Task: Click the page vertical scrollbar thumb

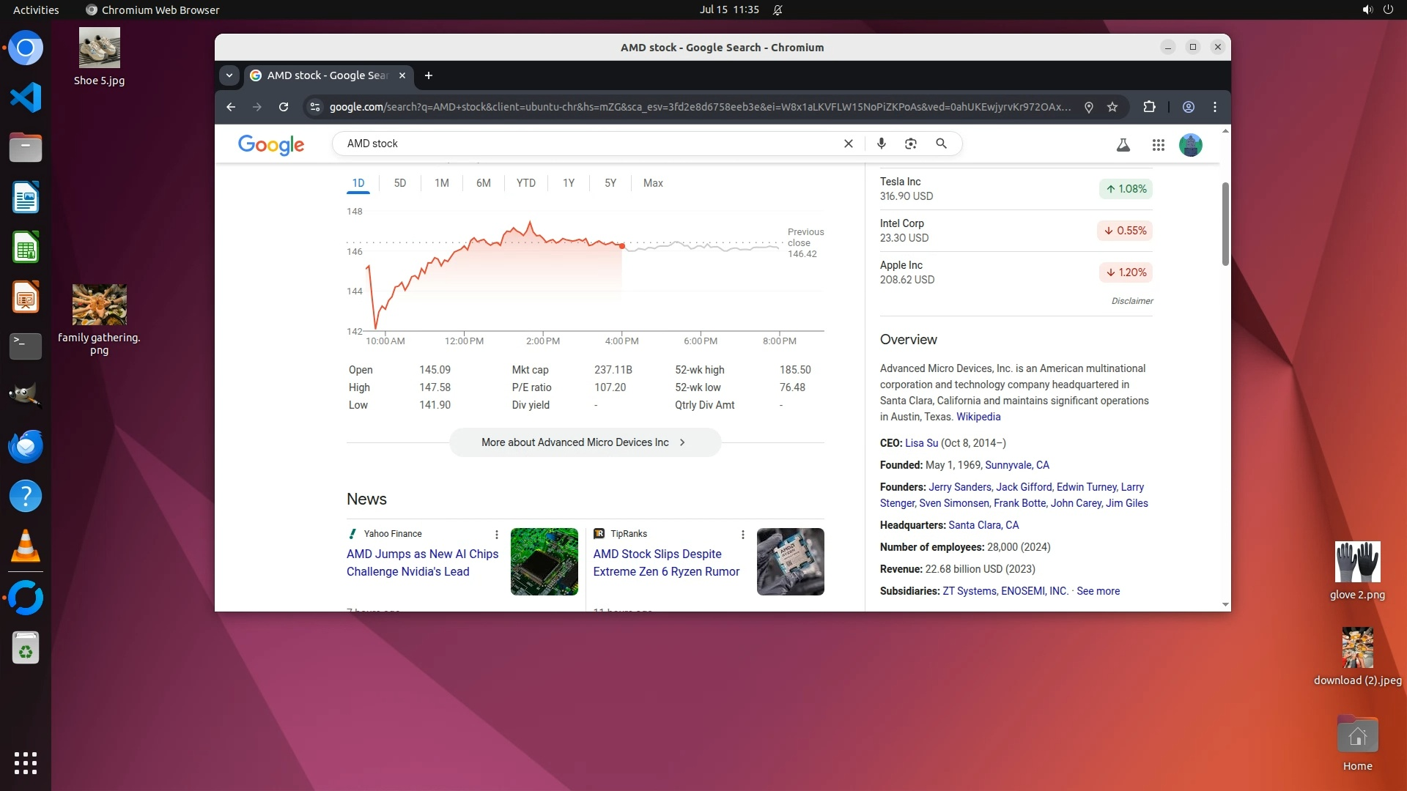Action: point(1225,223)
